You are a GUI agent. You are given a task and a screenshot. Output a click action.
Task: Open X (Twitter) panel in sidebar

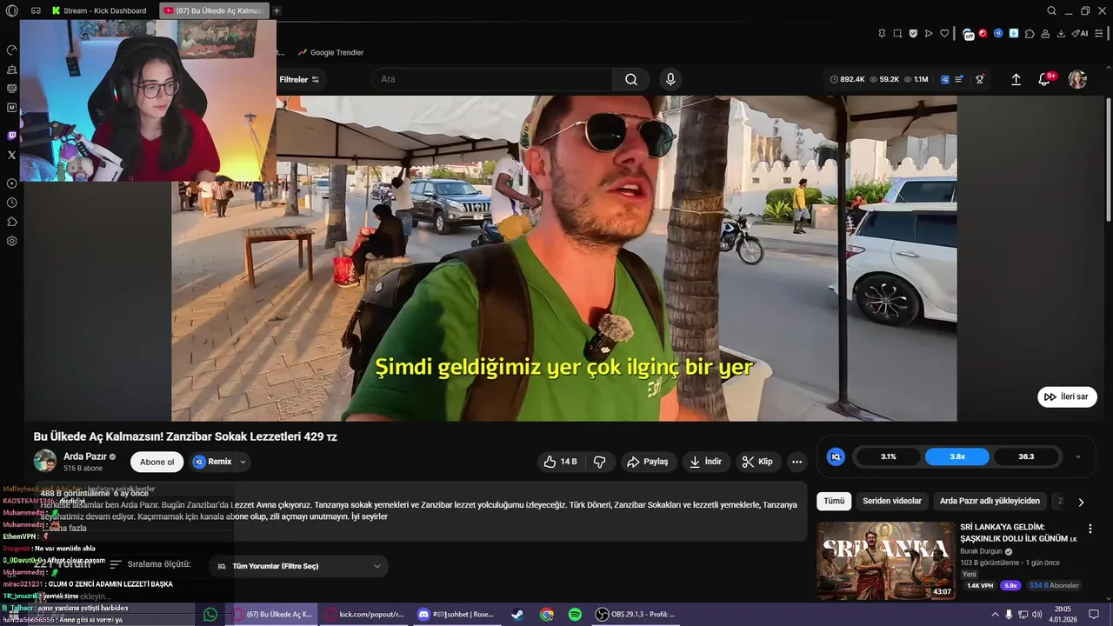coord(12,155)
